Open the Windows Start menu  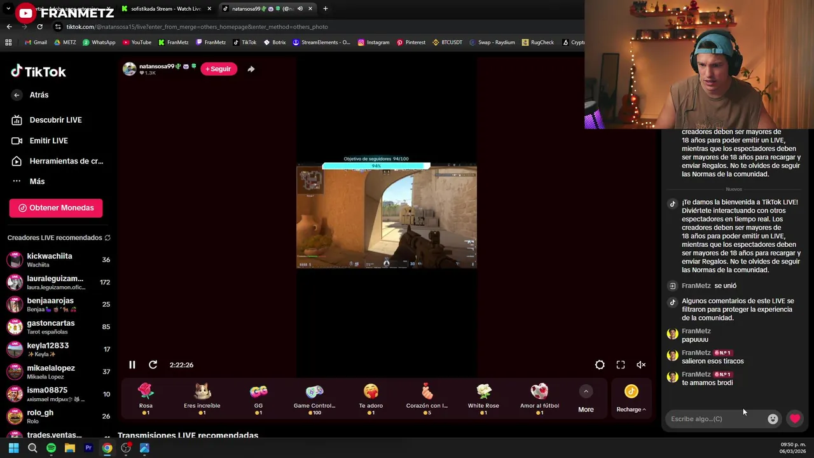(13, 448)
